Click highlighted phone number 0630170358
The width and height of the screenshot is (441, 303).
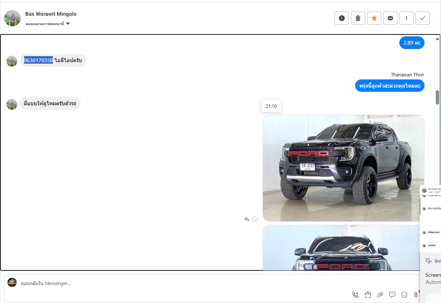coord(38,60)
